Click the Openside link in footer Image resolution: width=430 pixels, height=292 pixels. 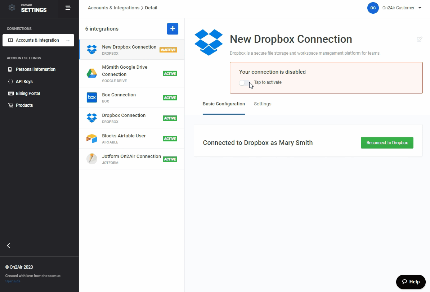[x=13, y=281]
